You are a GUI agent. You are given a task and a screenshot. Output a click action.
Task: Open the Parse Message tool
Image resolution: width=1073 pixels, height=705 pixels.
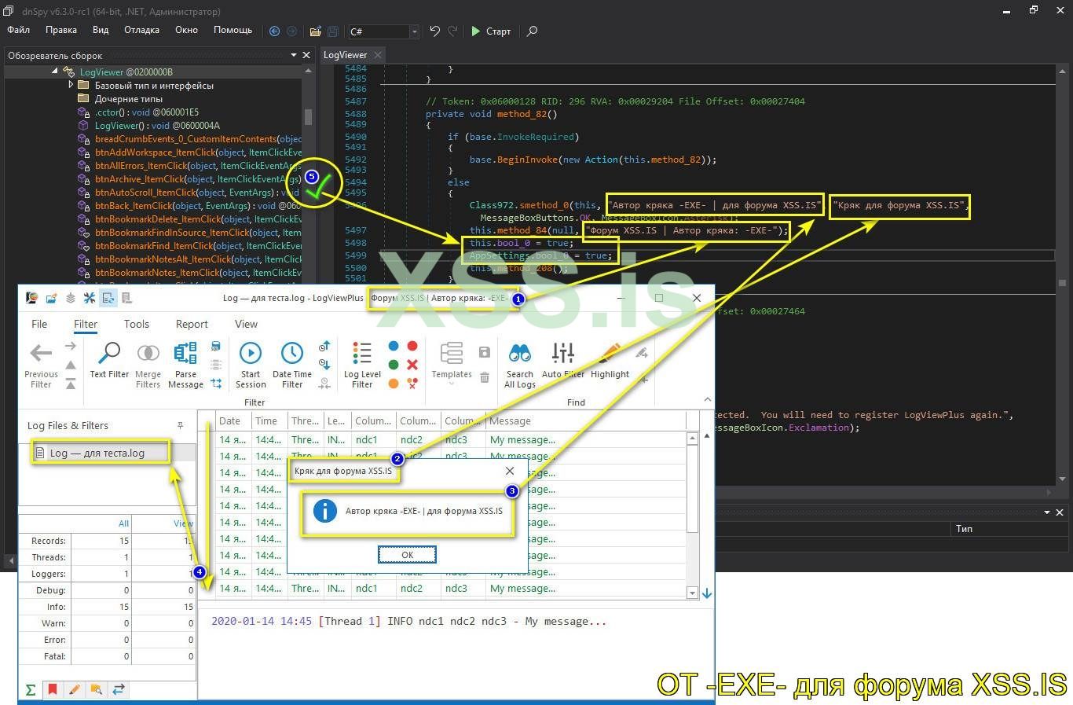point(185,355)
